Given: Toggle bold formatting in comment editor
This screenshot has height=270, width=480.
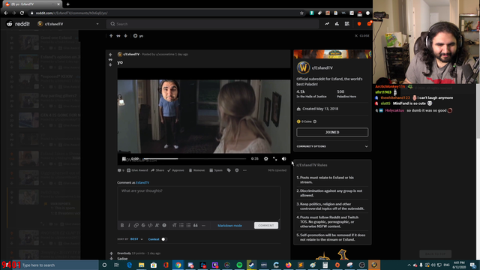Looking at the screenshot, I should click(122, 225).
